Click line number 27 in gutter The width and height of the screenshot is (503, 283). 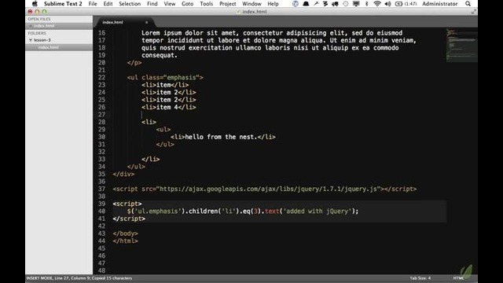coord(101,115)
